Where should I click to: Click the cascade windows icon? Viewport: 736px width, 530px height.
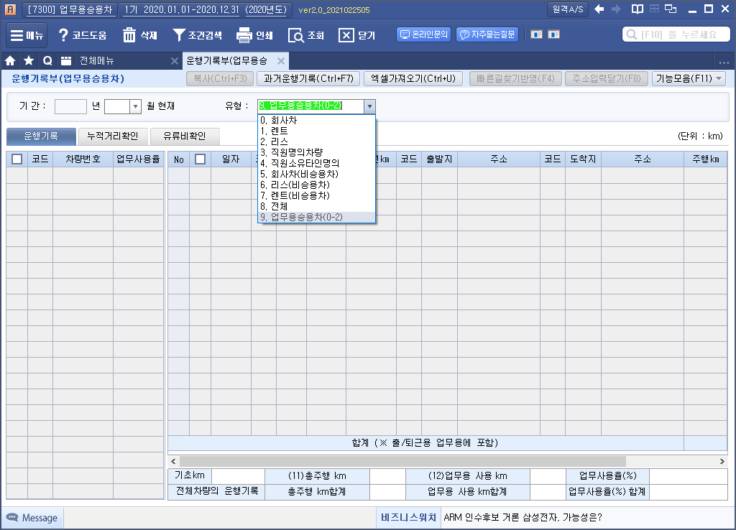click(x=671, y=9)
